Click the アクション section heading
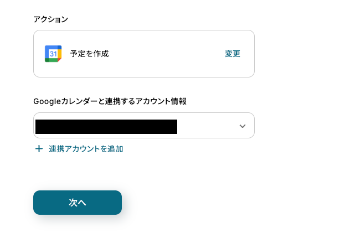This screenshot has width=350, height=238. click(50, 19)
